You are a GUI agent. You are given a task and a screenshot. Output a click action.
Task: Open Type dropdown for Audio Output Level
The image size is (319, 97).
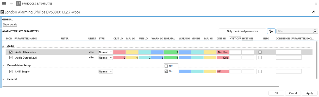[x=105, y=58]
